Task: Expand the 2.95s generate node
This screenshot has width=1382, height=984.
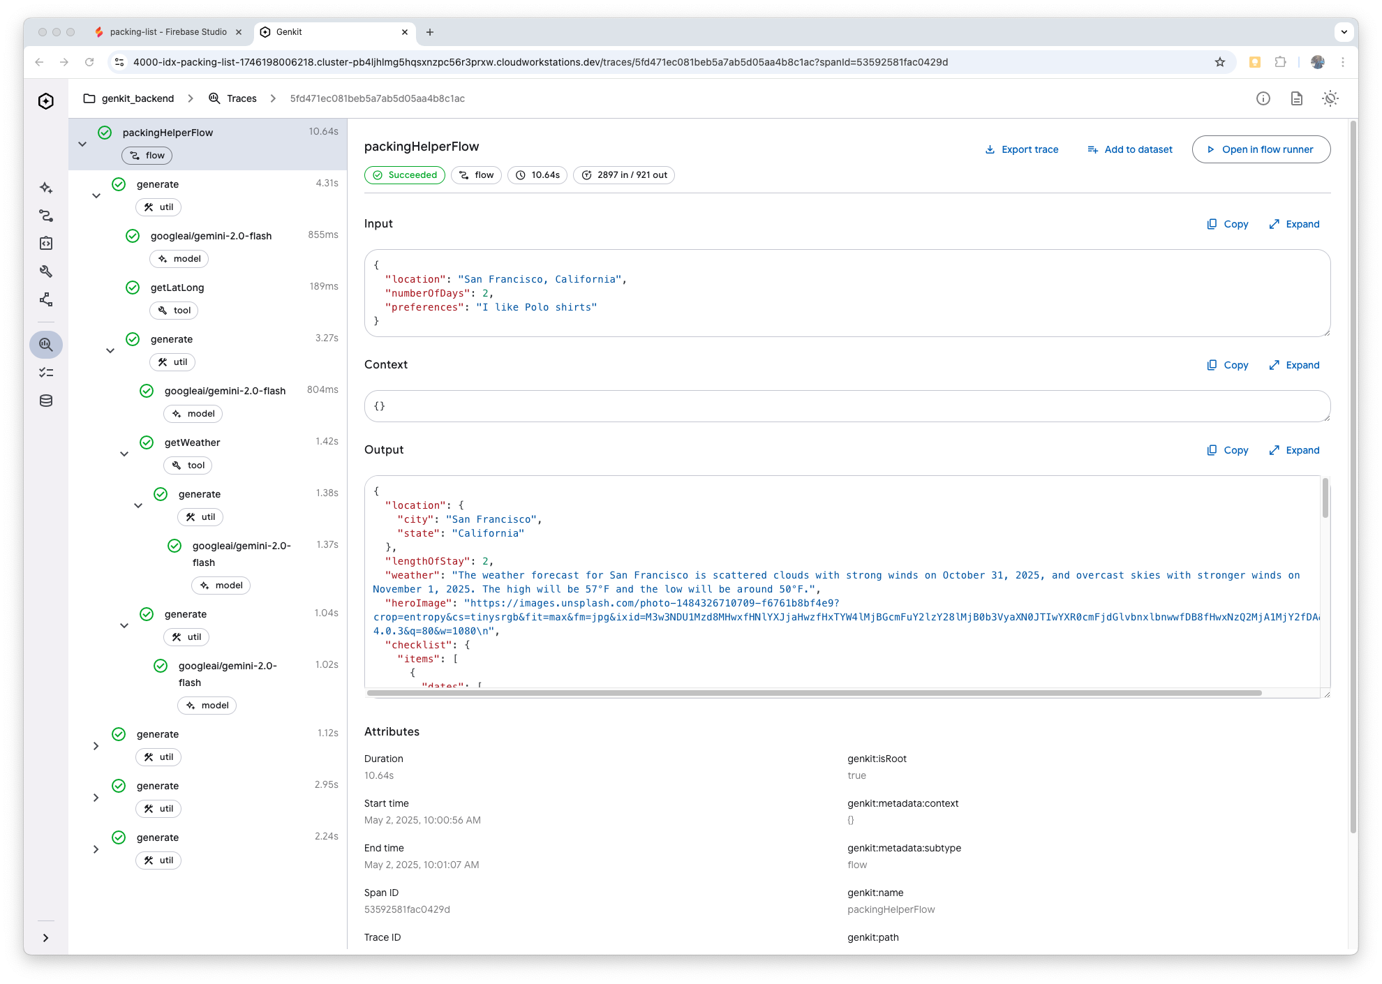Action: pos(96,798)
